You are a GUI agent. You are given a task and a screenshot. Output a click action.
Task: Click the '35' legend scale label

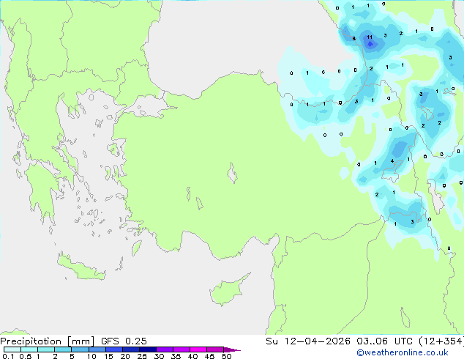click(x=176, y=356)
